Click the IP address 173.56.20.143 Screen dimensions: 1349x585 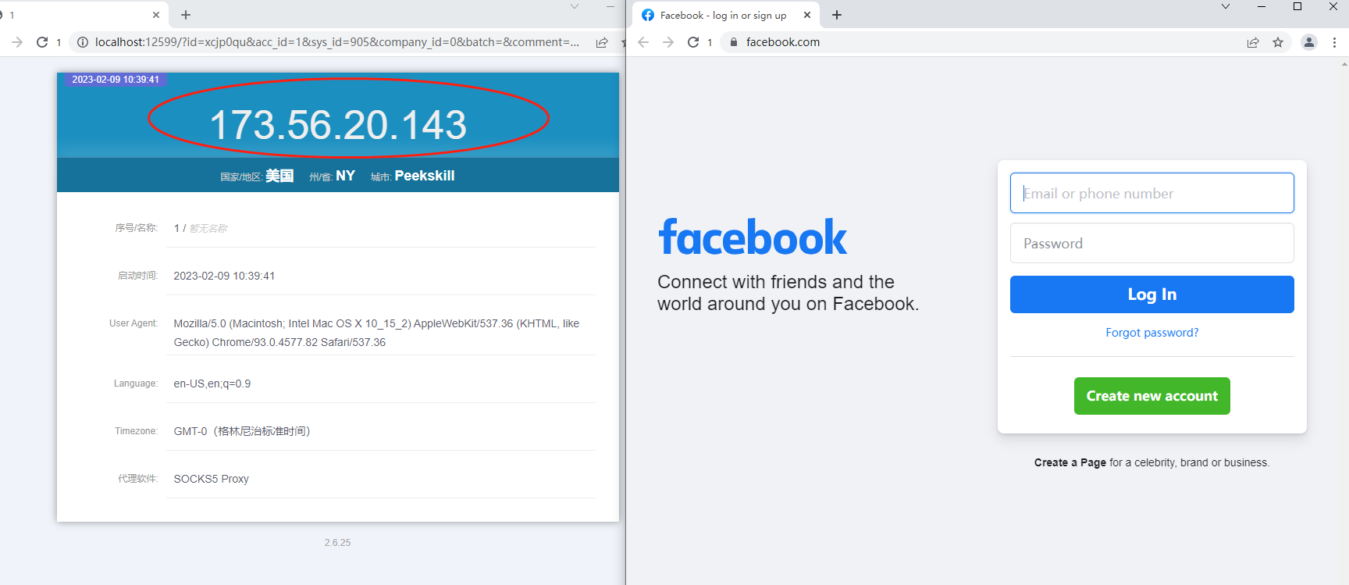339,125
